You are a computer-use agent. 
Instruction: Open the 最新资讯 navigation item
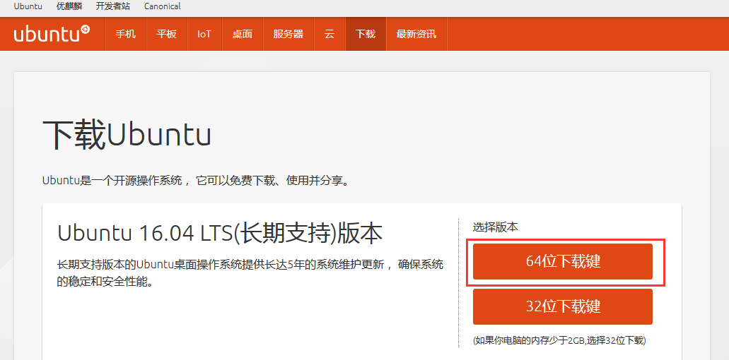416,34
